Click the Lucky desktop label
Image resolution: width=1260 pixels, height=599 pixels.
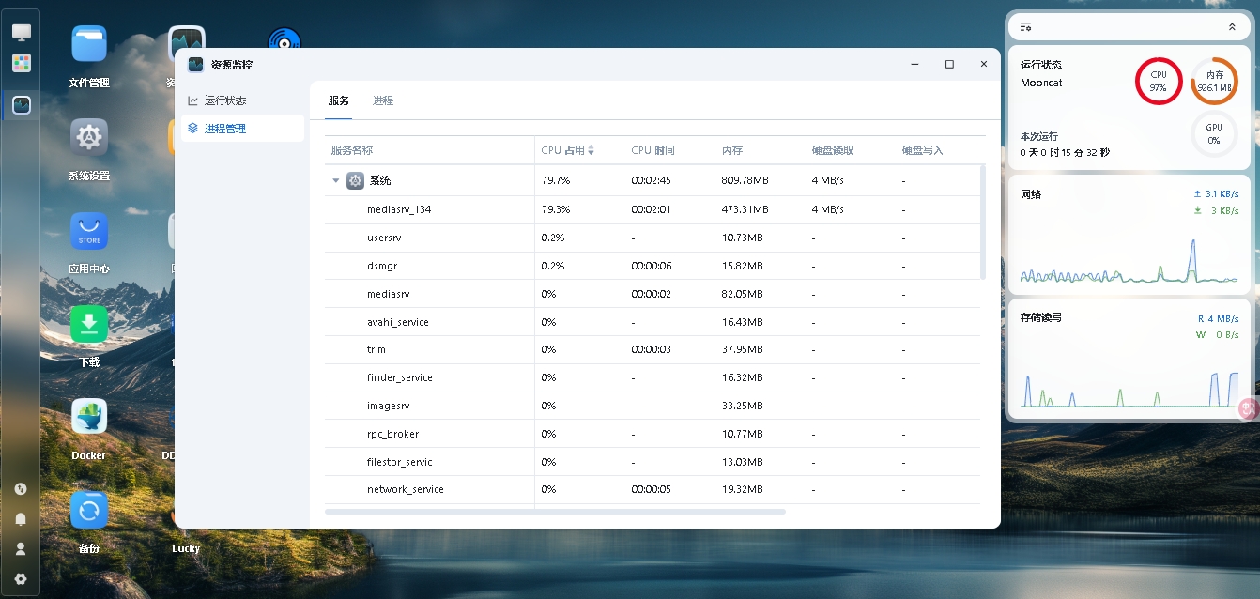pos(186,548)
